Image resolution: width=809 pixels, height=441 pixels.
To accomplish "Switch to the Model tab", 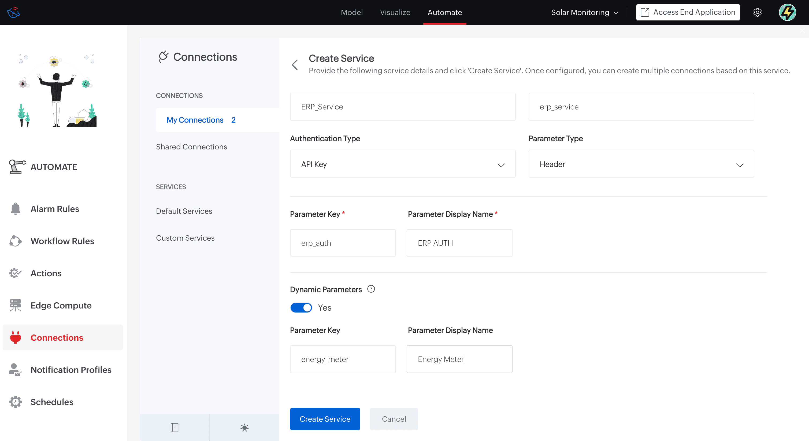I will 351,13.
